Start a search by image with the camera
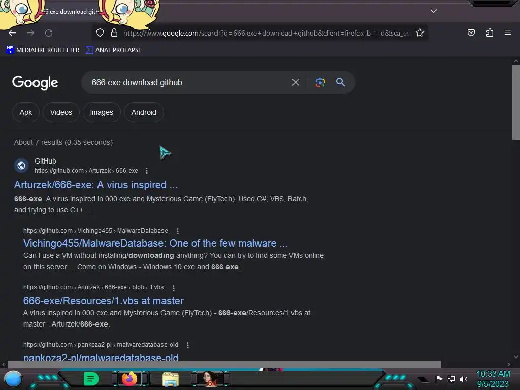 pyautogui.click(x=320, y=82)
